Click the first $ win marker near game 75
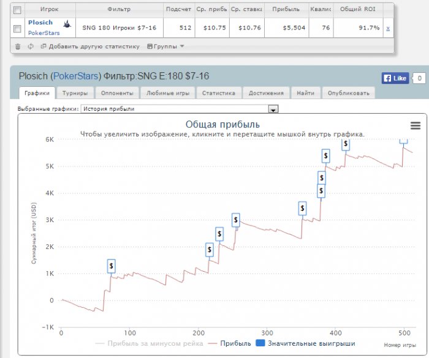This screenshot has width=429, height=358. (x=111, y=266)
